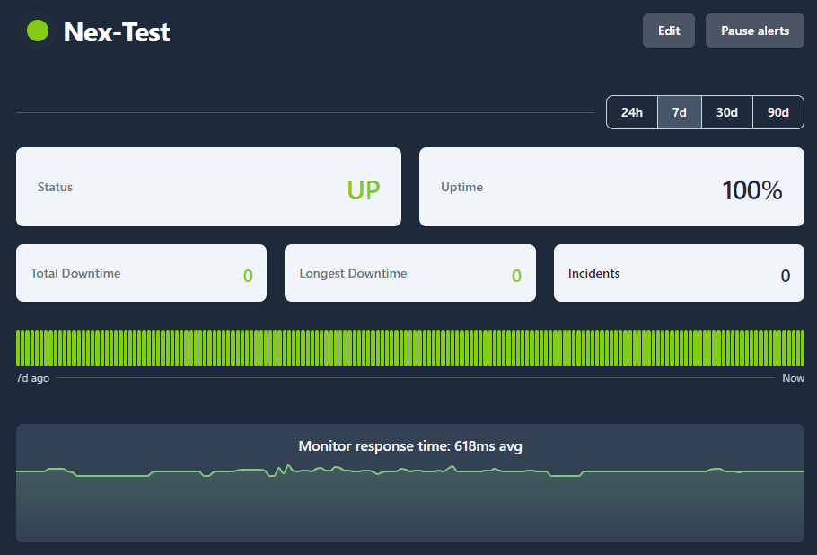View the 30d statistics tab
817x555 pixels.
pos(727,111)
